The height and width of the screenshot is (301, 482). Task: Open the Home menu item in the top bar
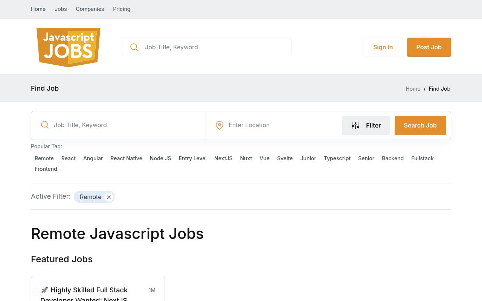[x=38, y=9]
